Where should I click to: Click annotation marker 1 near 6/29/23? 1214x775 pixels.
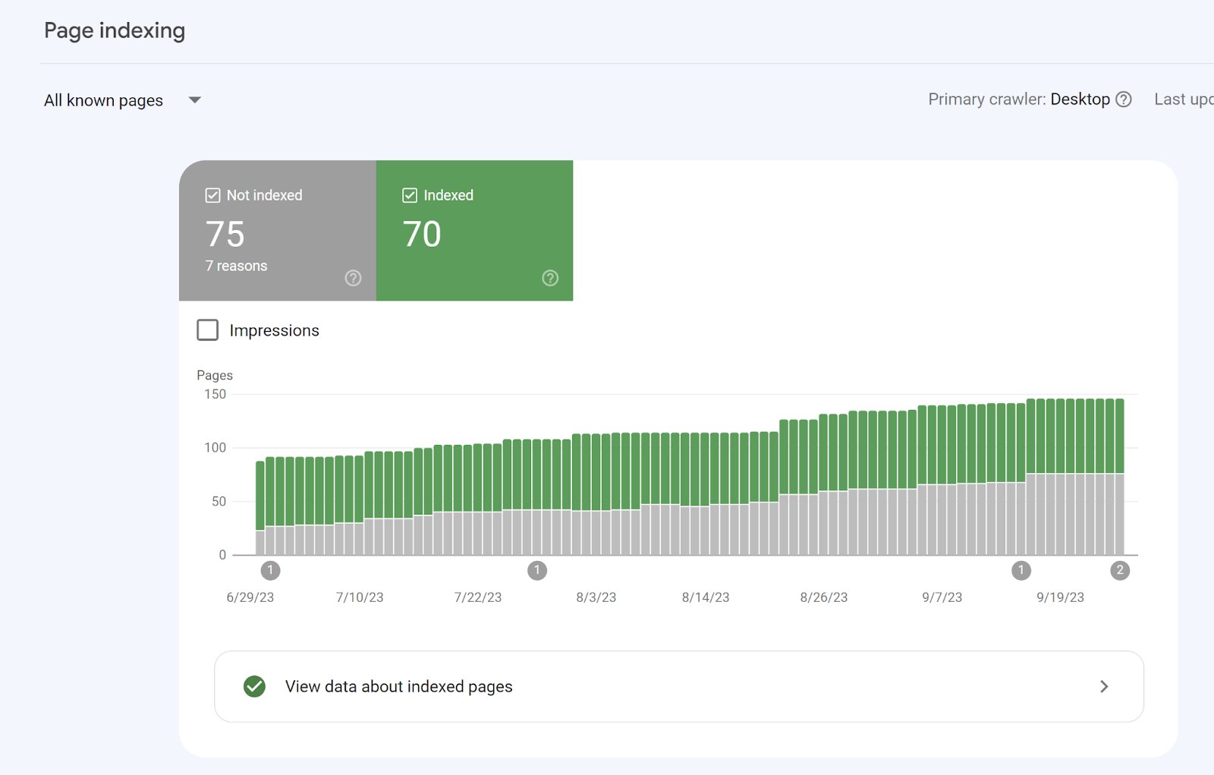(x=270, y=570)
